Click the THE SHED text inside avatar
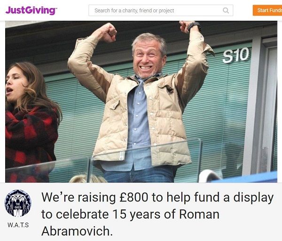The width and height of the screenshot is (282, 241). coord(18,206)
